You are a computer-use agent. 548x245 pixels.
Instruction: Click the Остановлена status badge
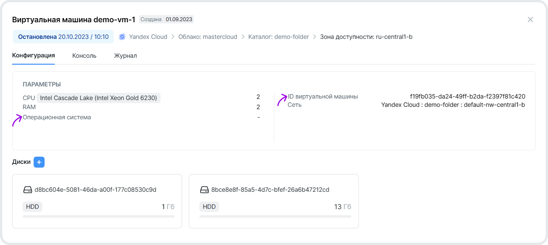click(63, 37)
